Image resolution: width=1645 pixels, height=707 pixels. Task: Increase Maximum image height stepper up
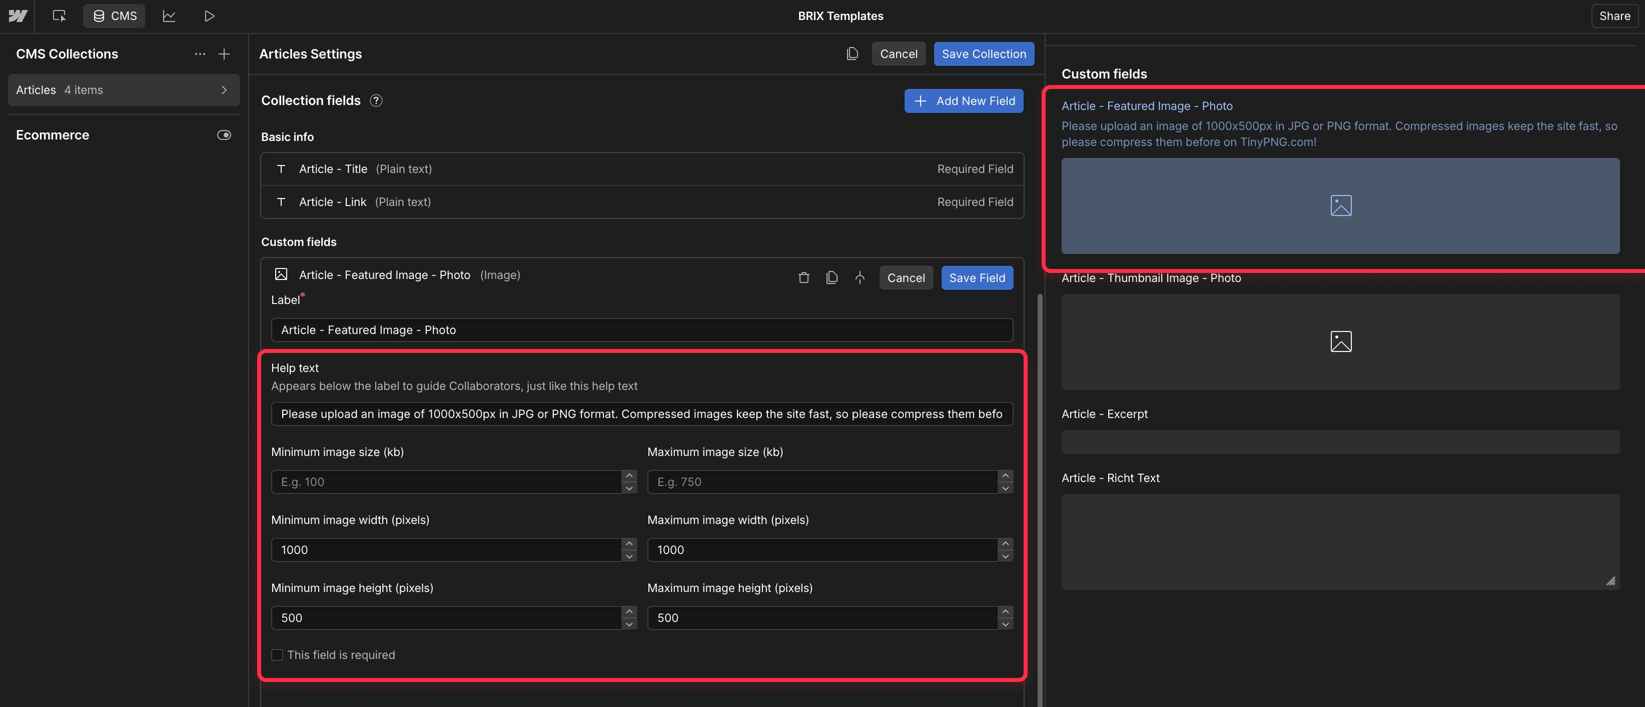click(x=1005, y=612)
